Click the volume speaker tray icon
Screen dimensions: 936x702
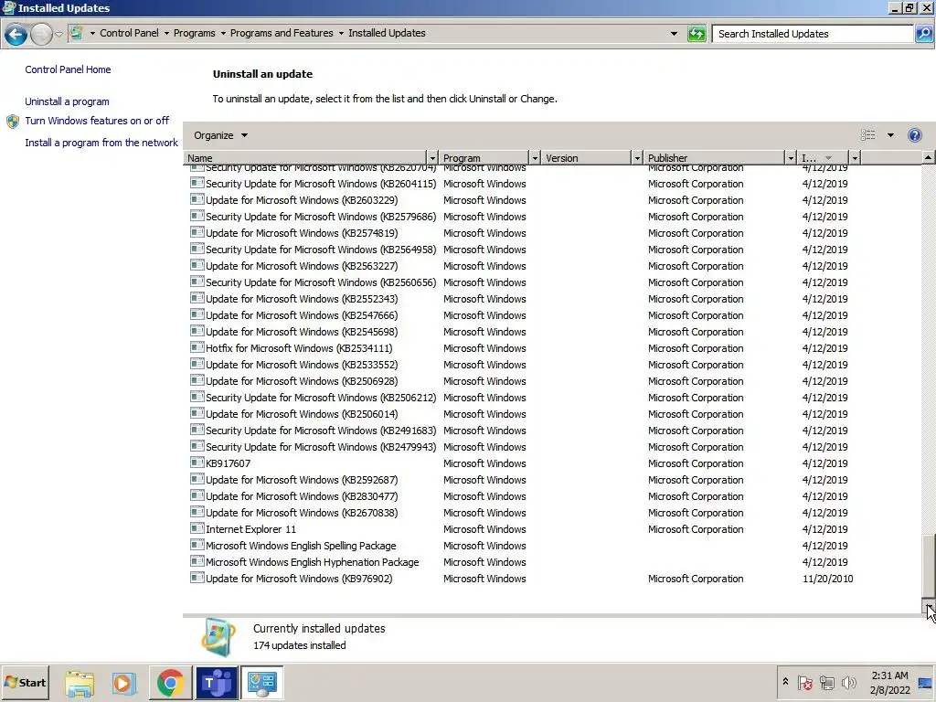tap(848, 682)
